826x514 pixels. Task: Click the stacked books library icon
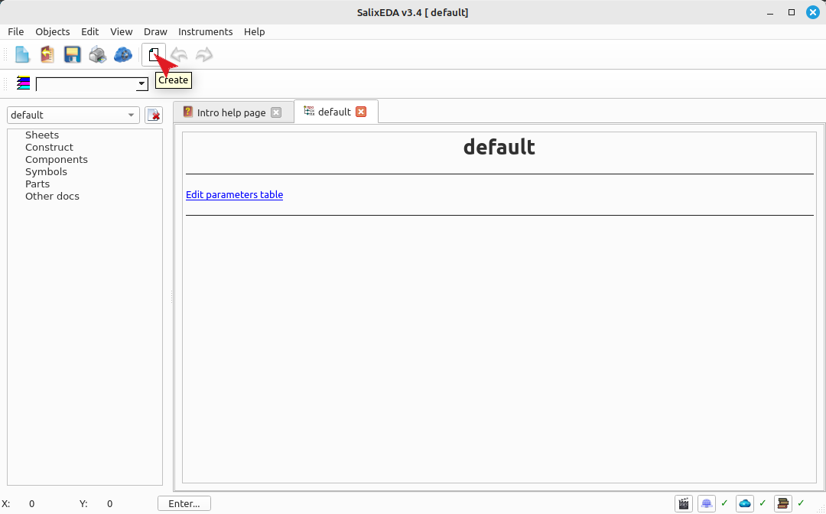(x=783, y=504)
